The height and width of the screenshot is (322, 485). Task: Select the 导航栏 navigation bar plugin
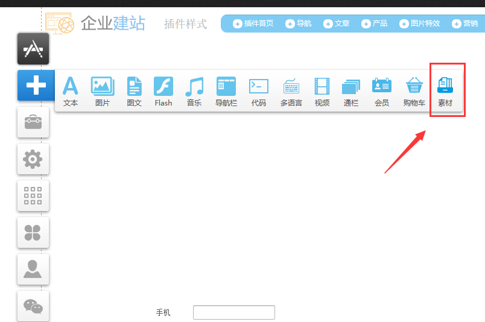point(226,91)
